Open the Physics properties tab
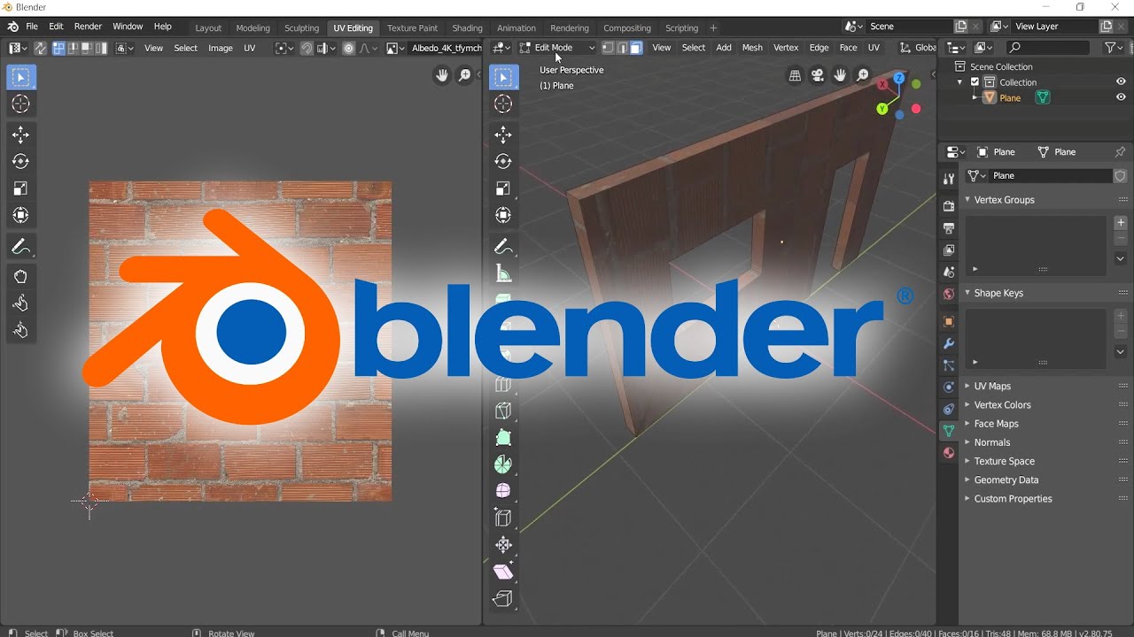The image size is (1134, 637). [949, 388]
